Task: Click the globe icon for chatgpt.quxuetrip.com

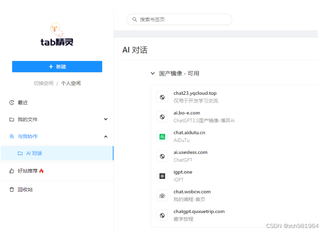Action: pos(162,215)
